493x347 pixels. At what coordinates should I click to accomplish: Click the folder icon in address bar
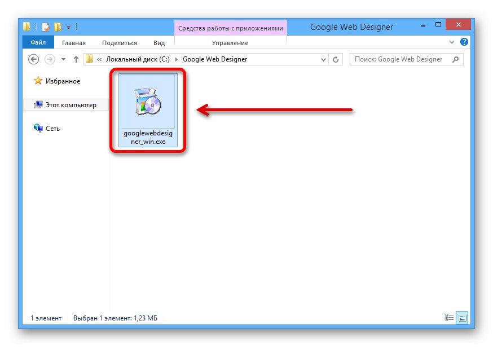coord(89,59)
